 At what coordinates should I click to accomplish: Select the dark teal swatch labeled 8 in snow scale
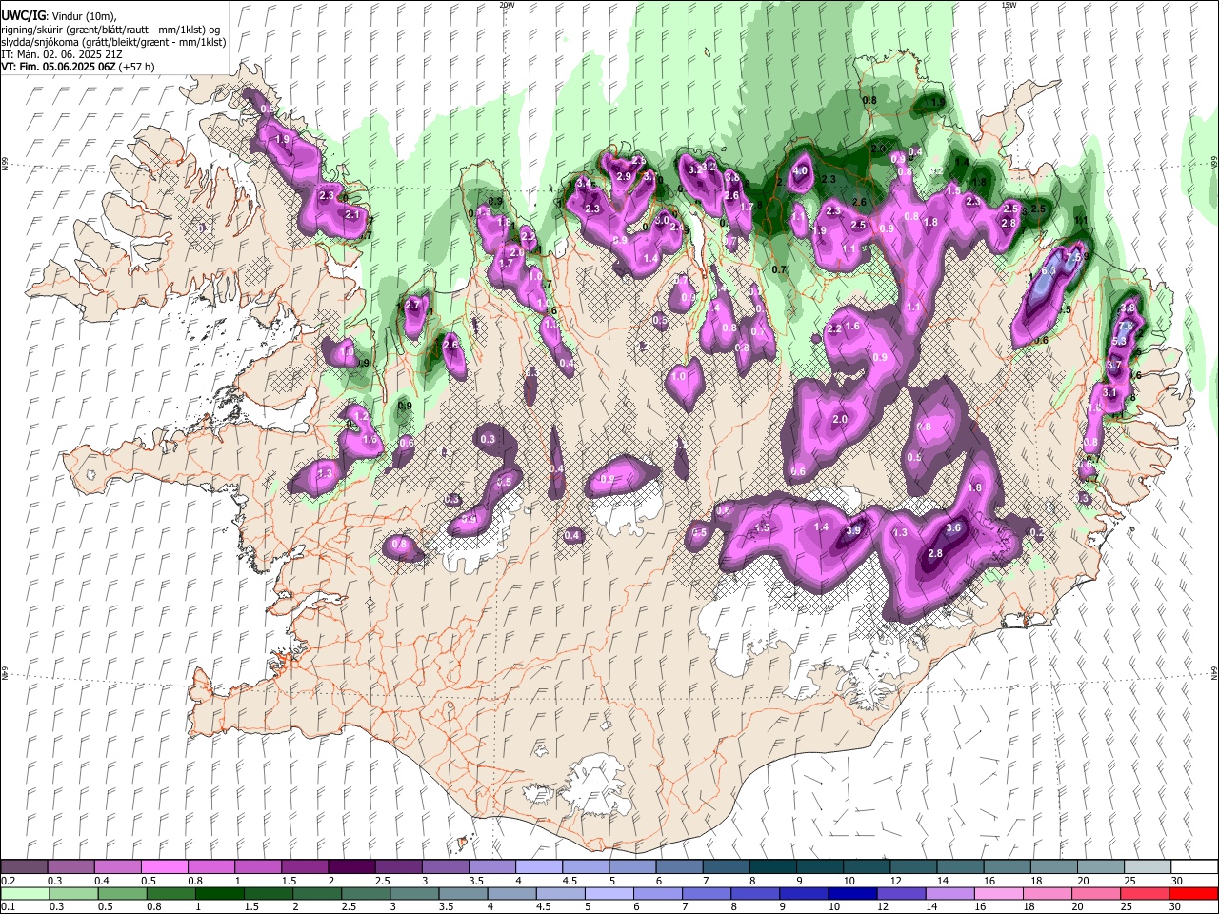pos(772,867)
